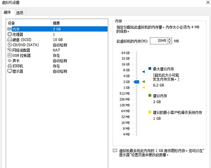Click the 网络适配器 network icon
The image size is (211, 168).
tap(10, 50)
